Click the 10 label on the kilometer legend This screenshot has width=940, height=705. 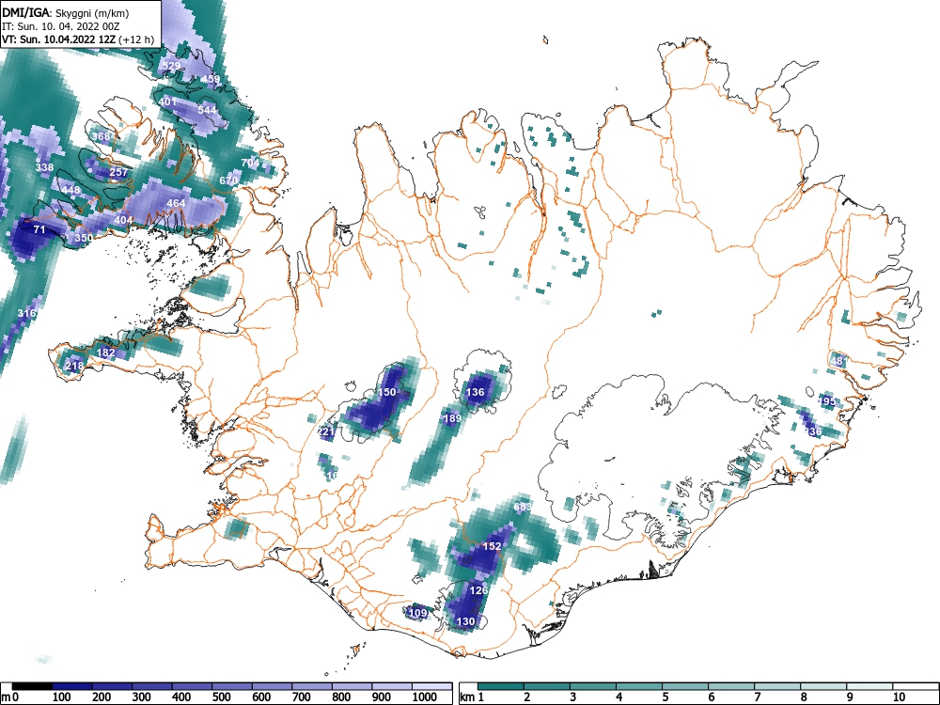point(898,697)
